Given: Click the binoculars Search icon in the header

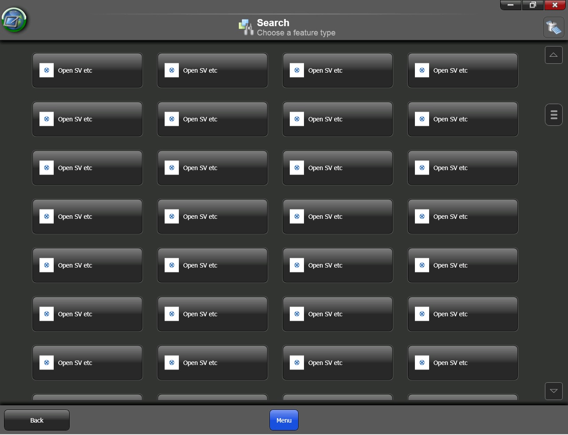Looking at the screenshot, I should coord(246,27).
